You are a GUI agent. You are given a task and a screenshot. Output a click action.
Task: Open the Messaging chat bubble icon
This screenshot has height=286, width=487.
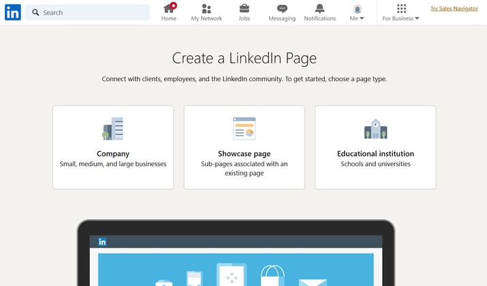[x=282, y=9]
